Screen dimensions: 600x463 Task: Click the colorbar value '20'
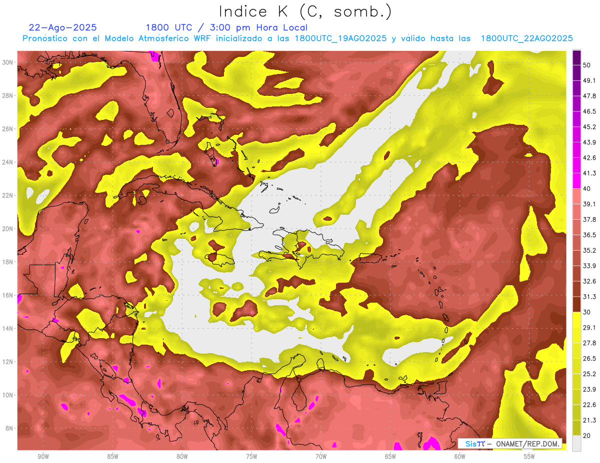(x=587, y=436)
